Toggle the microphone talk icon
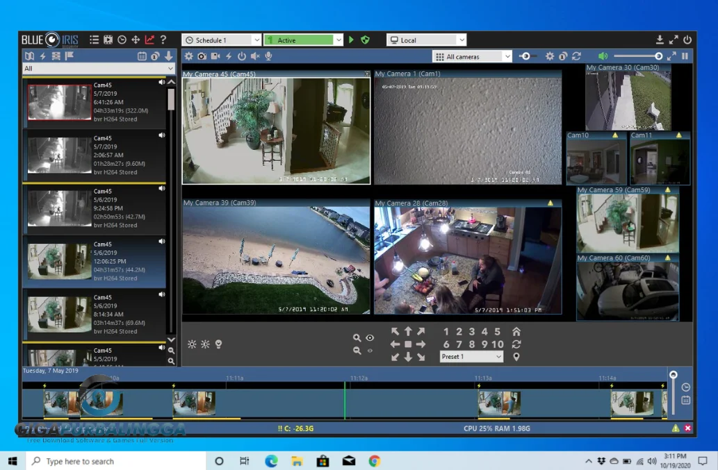The height and width of the screenshot is (470, 718). tap(268, 56)
